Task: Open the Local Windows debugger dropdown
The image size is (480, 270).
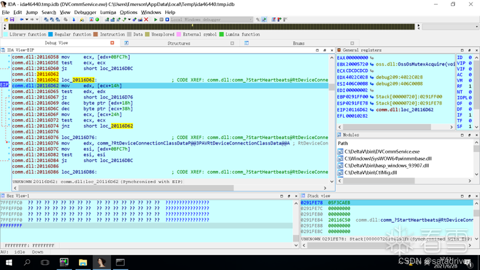Action: [211, 19]
